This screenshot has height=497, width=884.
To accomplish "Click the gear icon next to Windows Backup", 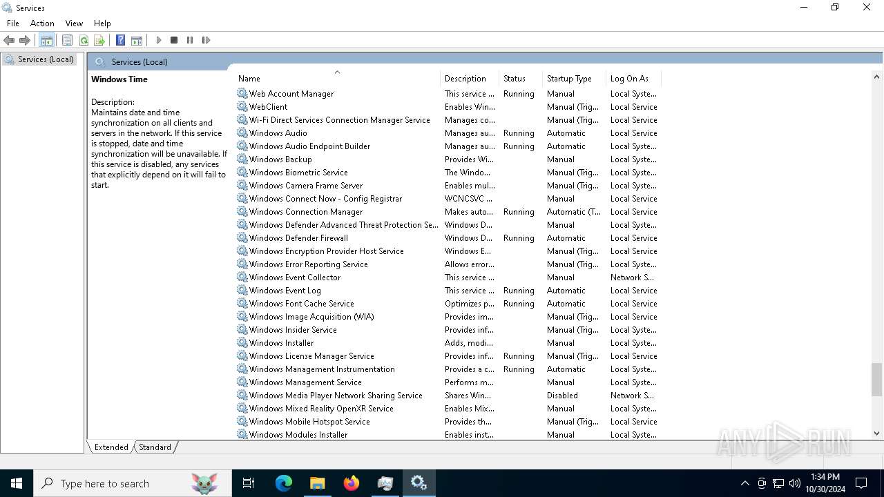I will [242, 159].
